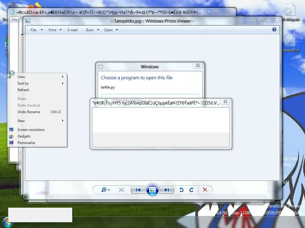Viewport: 305px width, 228px height.
Task: Expand the zoom magnifier's dropdown arrow
Action: click(109, 190)
